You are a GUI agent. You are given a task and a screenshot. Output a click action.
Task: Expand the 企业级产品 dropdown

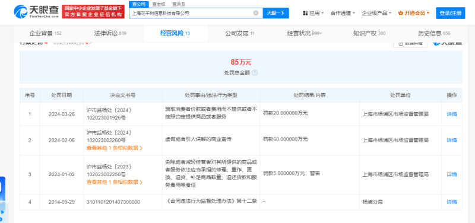tap(377, 13)
